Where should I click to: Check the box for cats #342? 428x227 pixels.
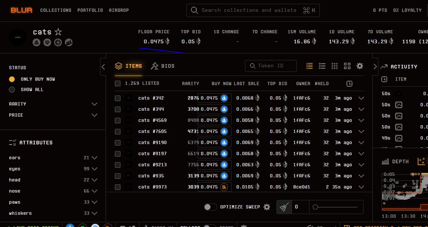[117, 98]
